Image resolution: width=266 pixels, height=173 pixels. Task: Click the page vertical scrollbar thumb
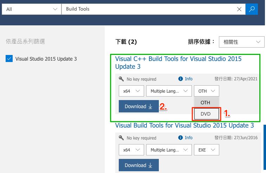(265, 147)
